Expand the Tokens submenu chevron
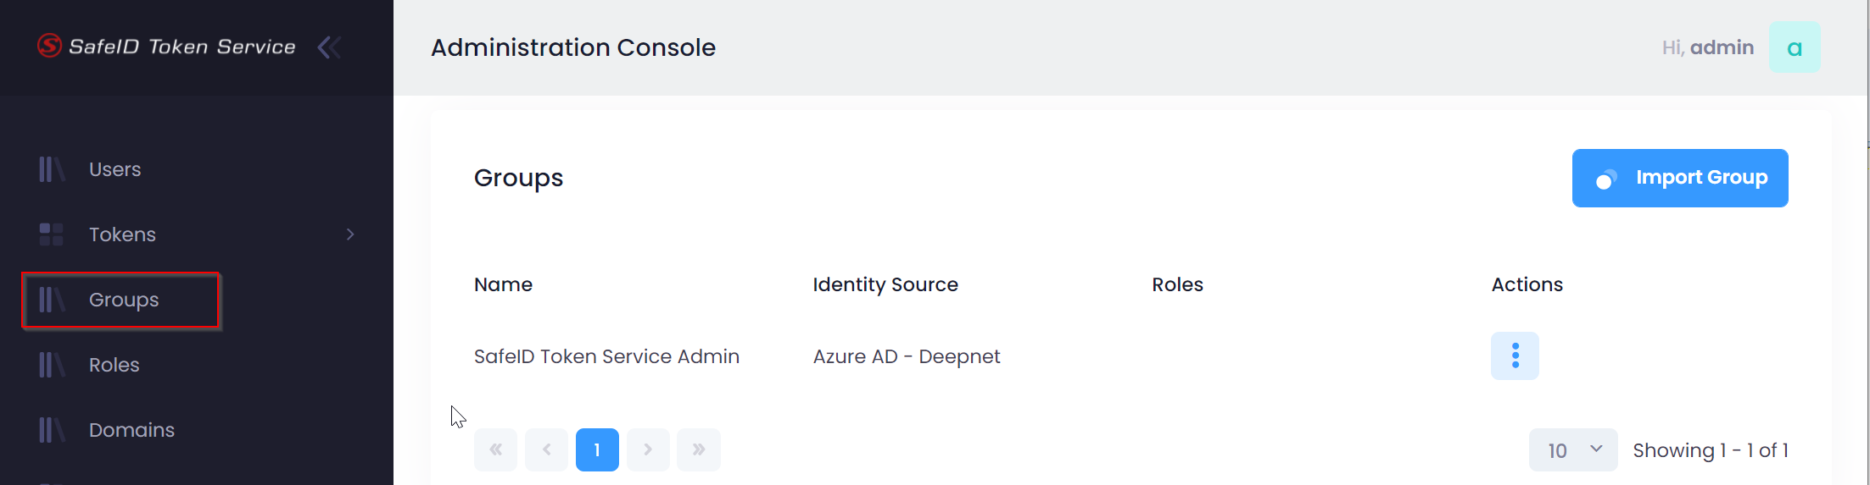 [x=350, y=234]
